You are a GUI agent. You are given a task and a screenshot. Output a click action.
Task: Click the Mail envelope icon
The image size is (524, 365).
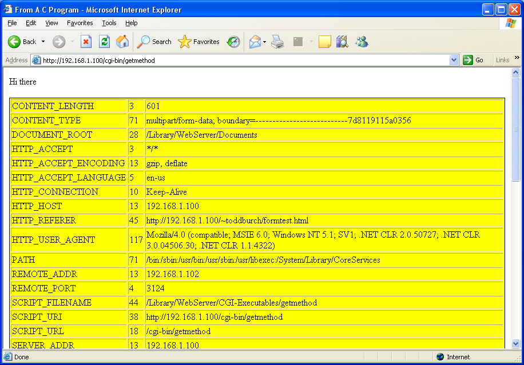[255, 42]
